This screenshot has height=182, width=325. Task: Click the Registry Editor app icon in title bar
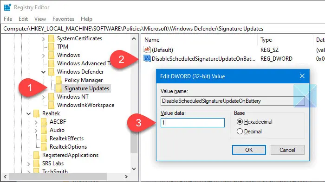pyautogui.click(x=7, y=7)
